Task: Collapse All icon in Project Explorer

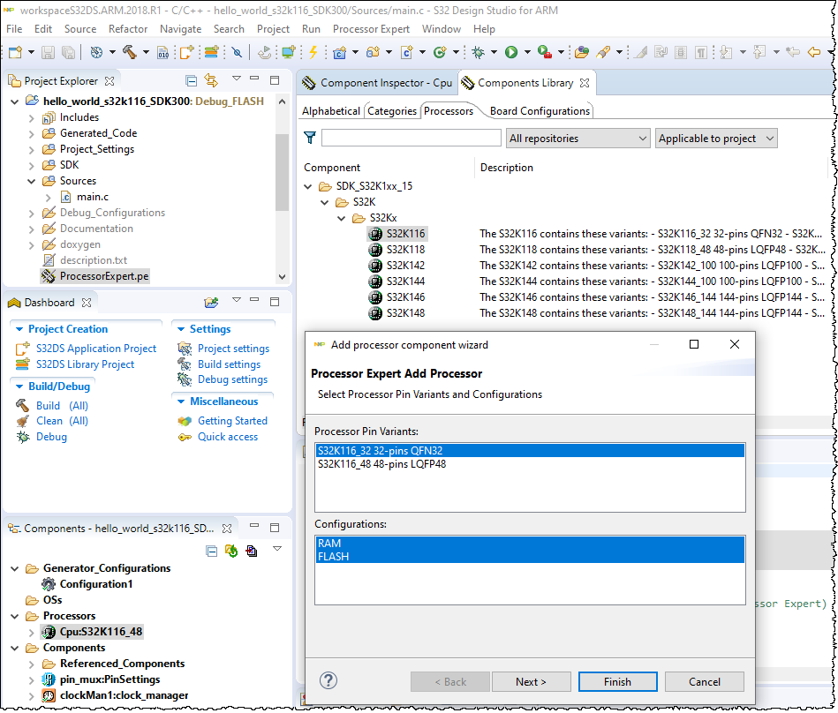Action: pyautogui.click(x=191, y=80)
